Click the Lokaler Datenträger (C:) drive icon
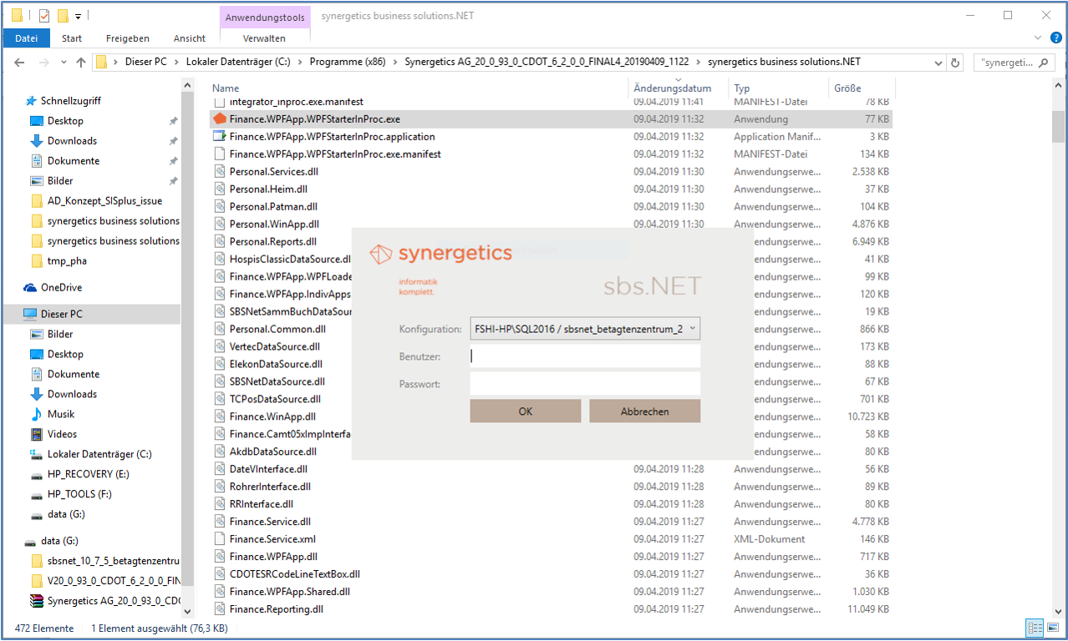The image size is (1068, 641). pyautogui.click(x=37, y=454)
